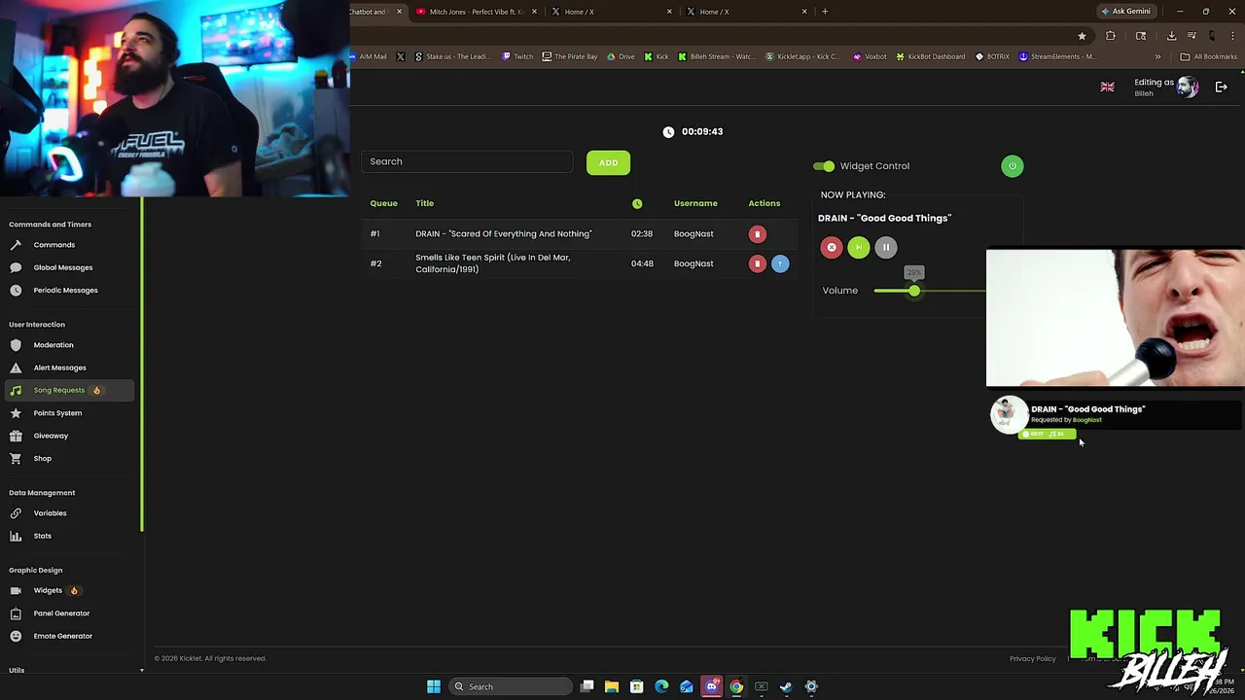The height and width of the screenshot is (700, 1245).
Task: Click the Search song input field
Action: point(467,161)
